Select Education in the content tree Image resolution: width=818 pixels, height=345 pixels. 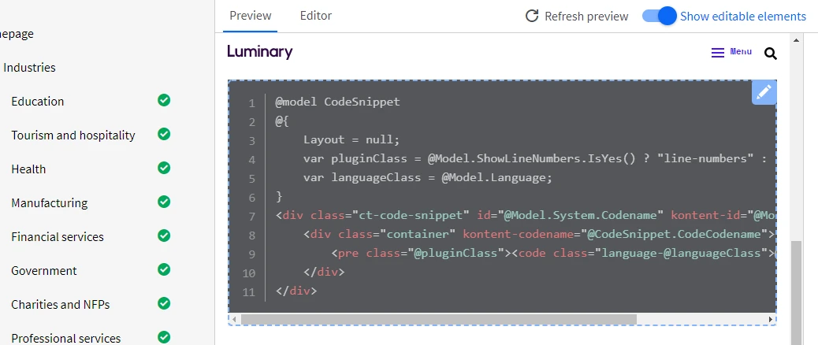click(x=38, y=101)
